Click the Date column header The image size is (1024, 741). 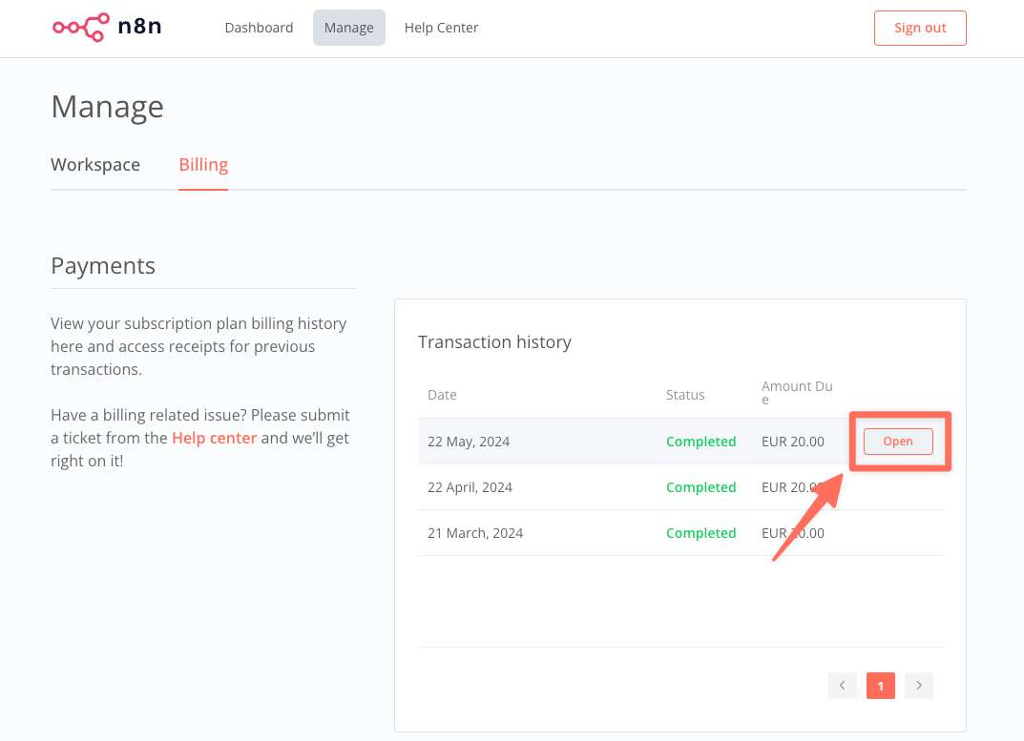click(442, 395)
